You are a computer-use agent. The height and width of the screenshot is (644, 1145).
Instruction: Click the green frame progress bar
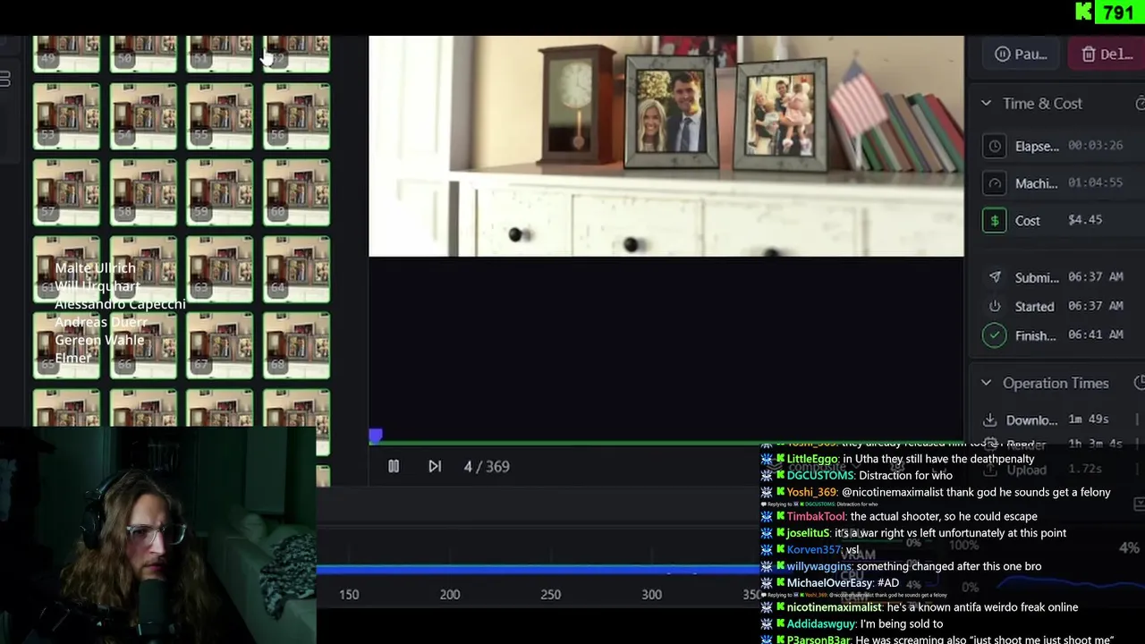pos(564,442)
